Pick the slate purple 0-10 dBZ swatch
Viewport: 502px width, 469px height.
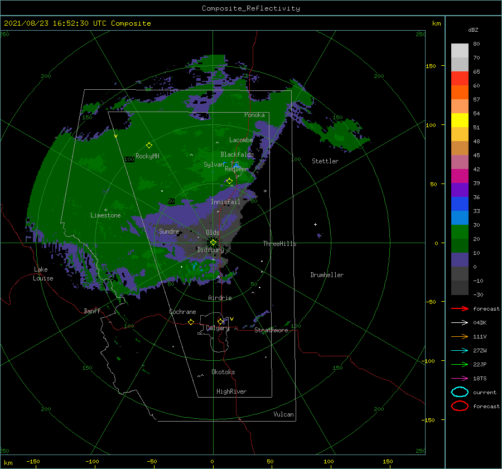(x=460, y=259)
